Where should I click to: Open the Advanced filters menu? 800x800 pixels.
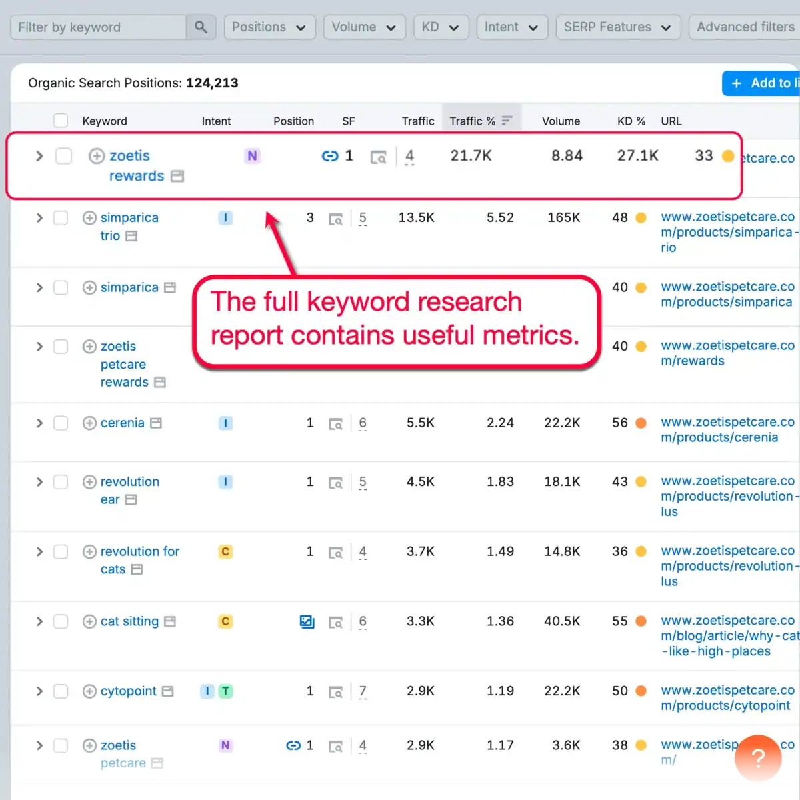pos(744,27)
